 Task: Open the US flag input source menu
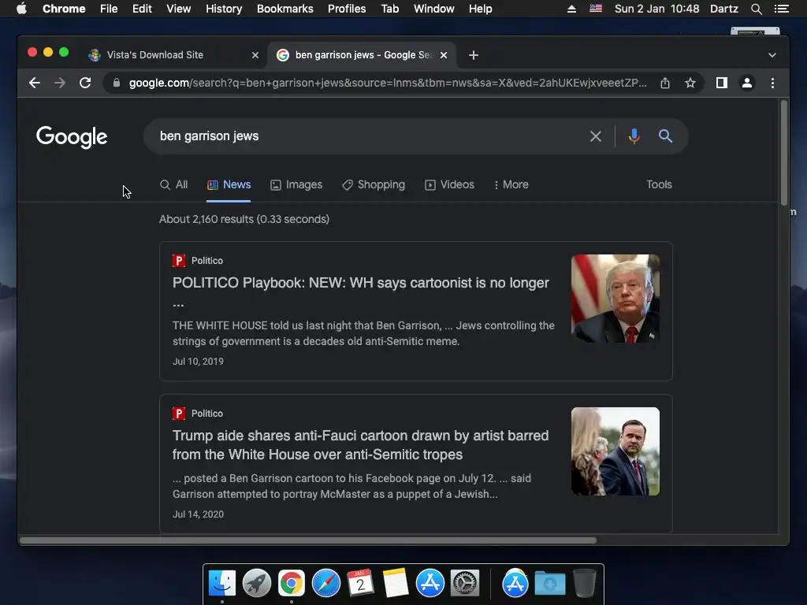click(596, 9)
